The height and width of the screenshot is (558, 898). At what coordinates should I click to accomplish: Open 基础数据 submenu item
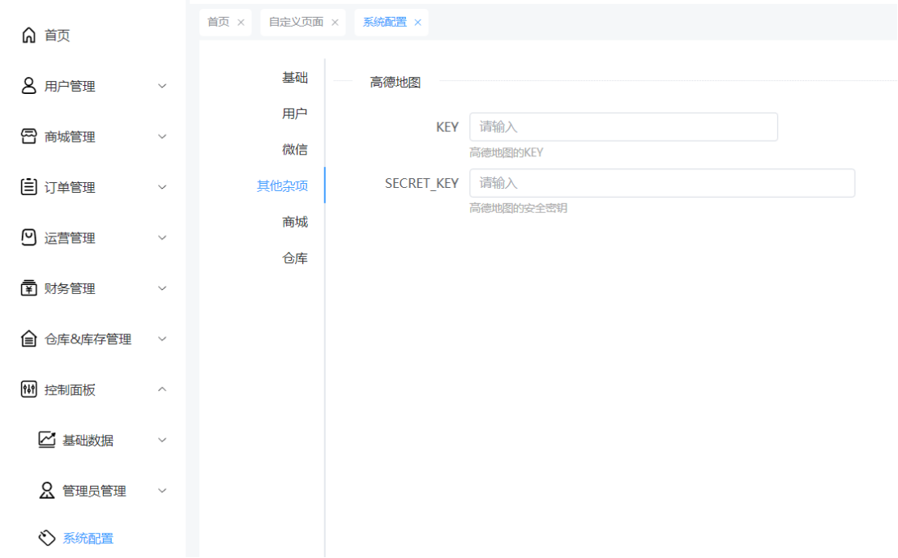(x=88, y=440)
